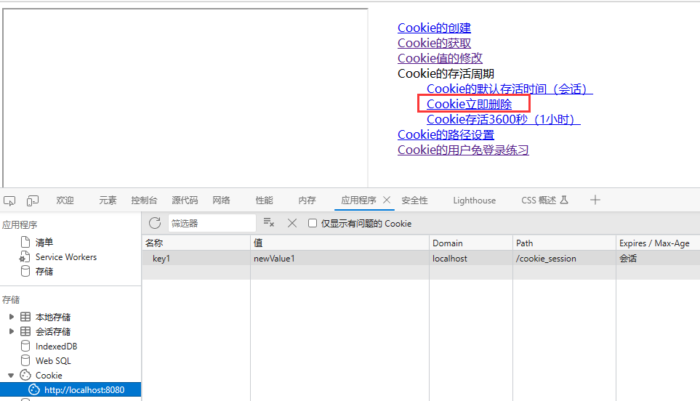Enable 仅显示有问题的 Cookie checkbox
Screen dimensions: 700x401
[x=313, y=223]
